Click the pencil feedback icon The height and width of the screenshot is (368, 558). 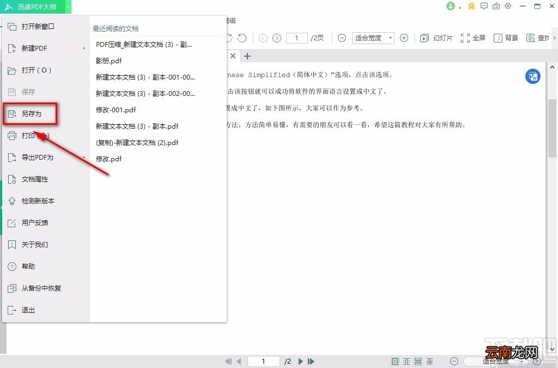(x=12, y=223)
